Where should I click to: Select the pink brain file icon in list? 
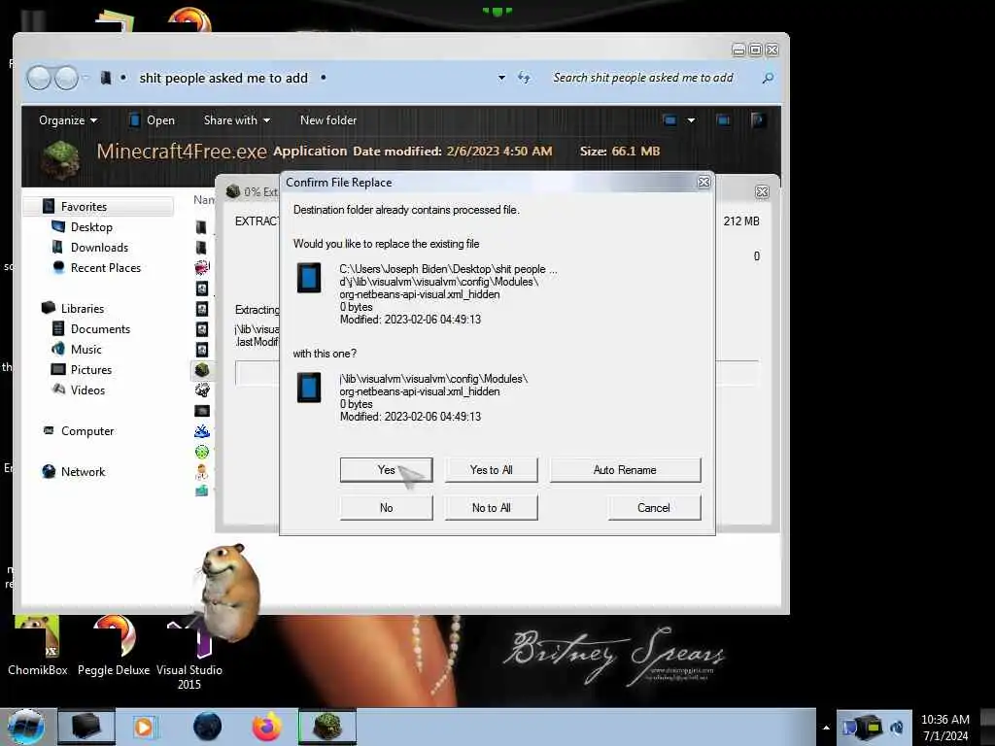202,268
